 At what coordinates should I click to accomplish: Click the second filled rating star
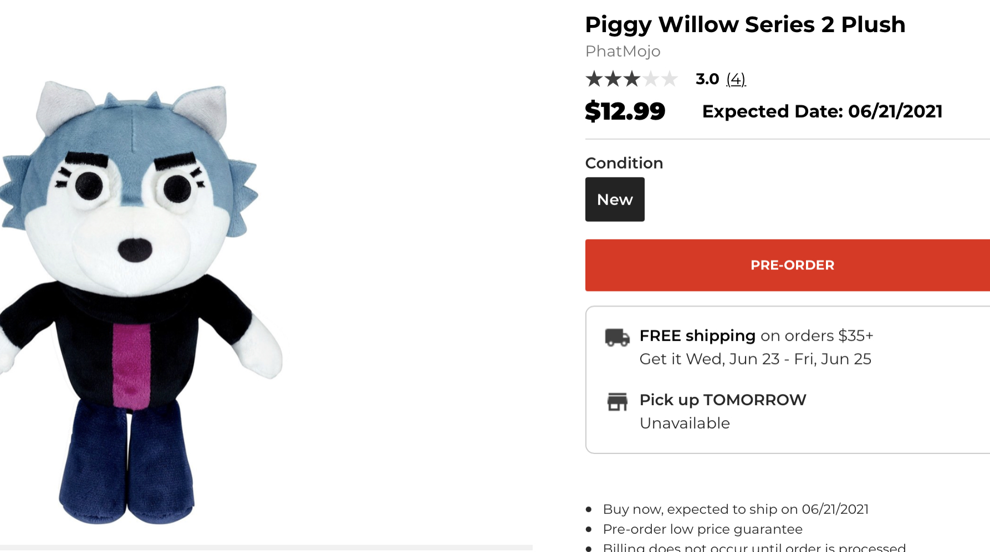click(x=613, y=79)
